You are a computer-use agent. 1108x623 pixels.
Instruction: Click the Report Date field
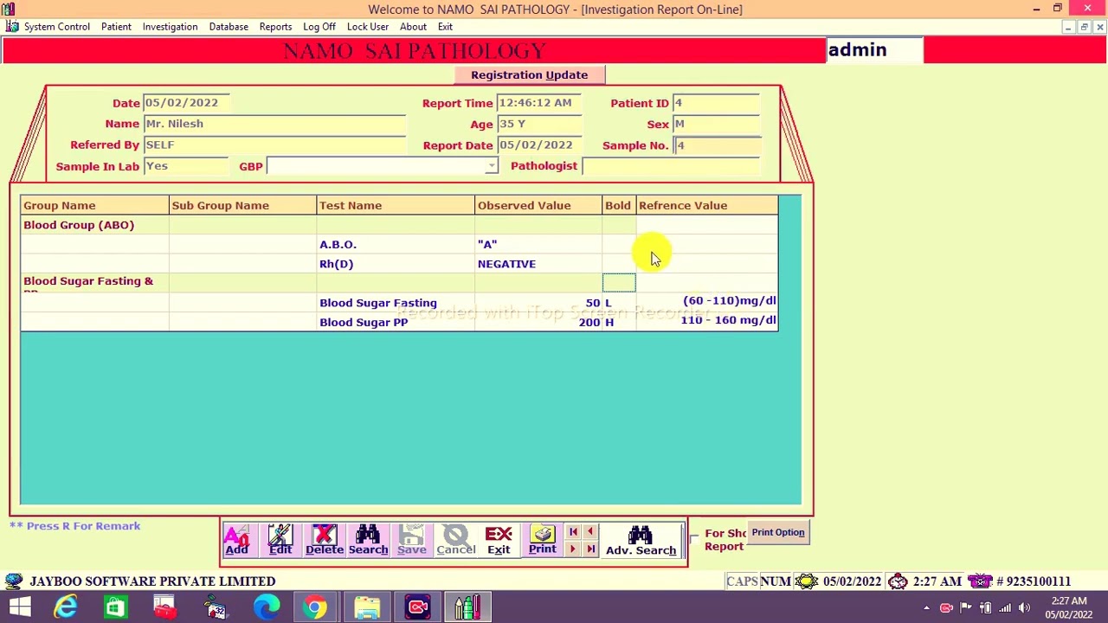(538, 145)
